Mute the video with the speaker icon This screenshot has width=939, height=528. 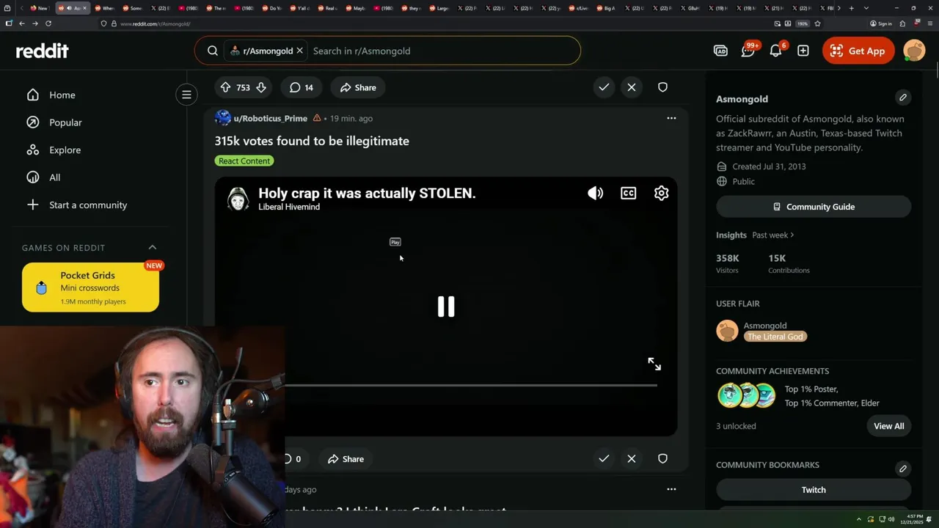pos(595,193)
